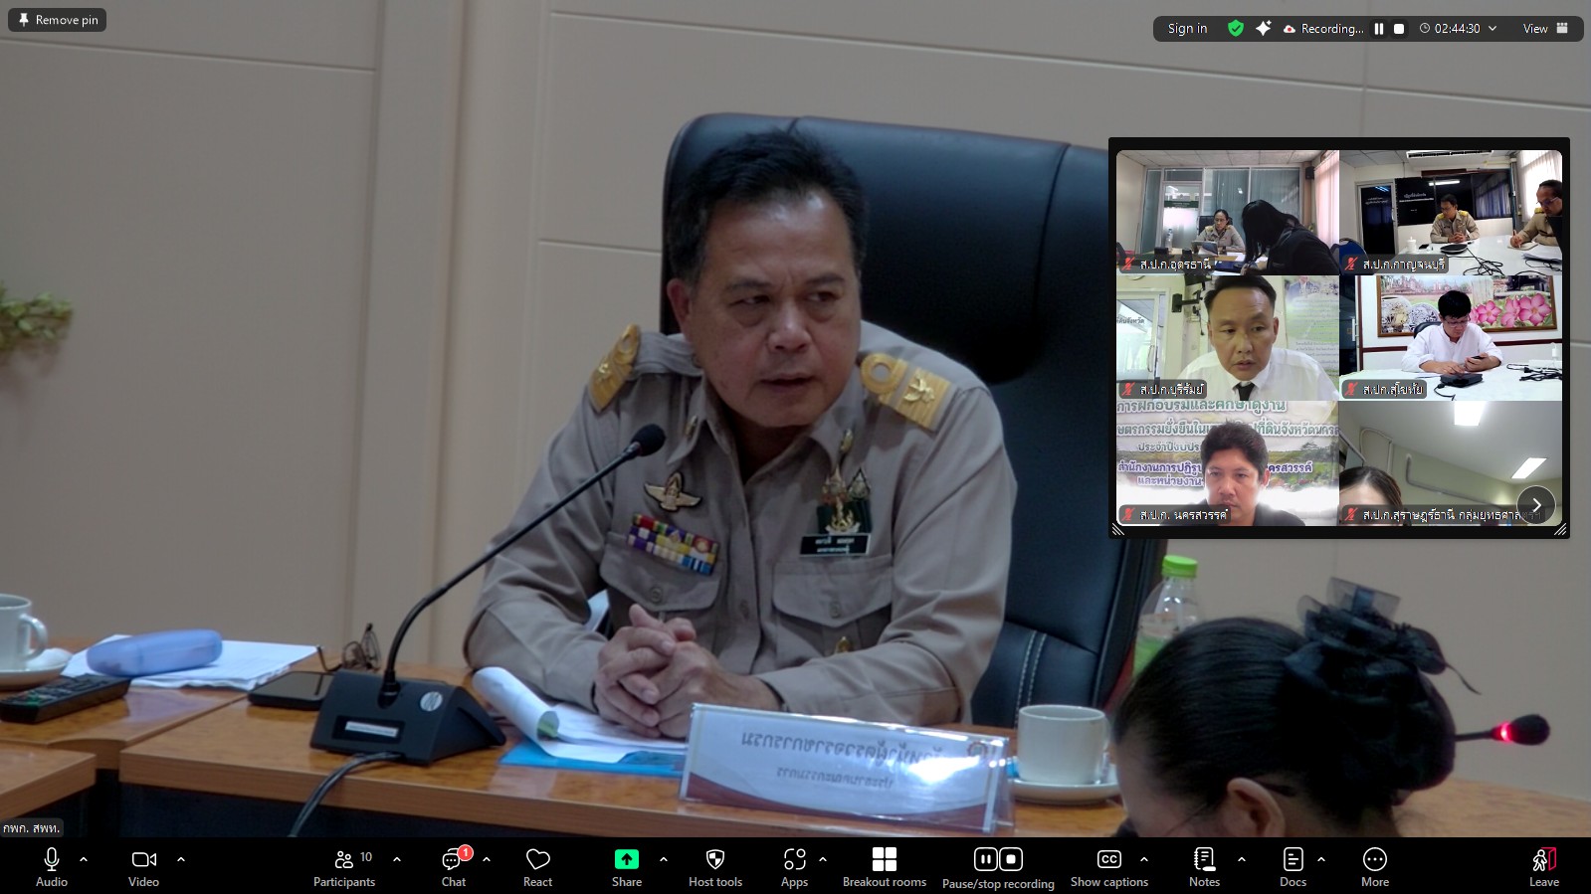Open the Apps menu icon

coord(794,866)
